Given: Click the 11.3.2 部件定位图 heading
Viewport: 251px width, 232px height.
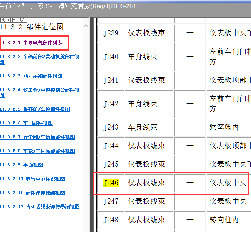Looking at the screenshot, I should tap(32, 27).
